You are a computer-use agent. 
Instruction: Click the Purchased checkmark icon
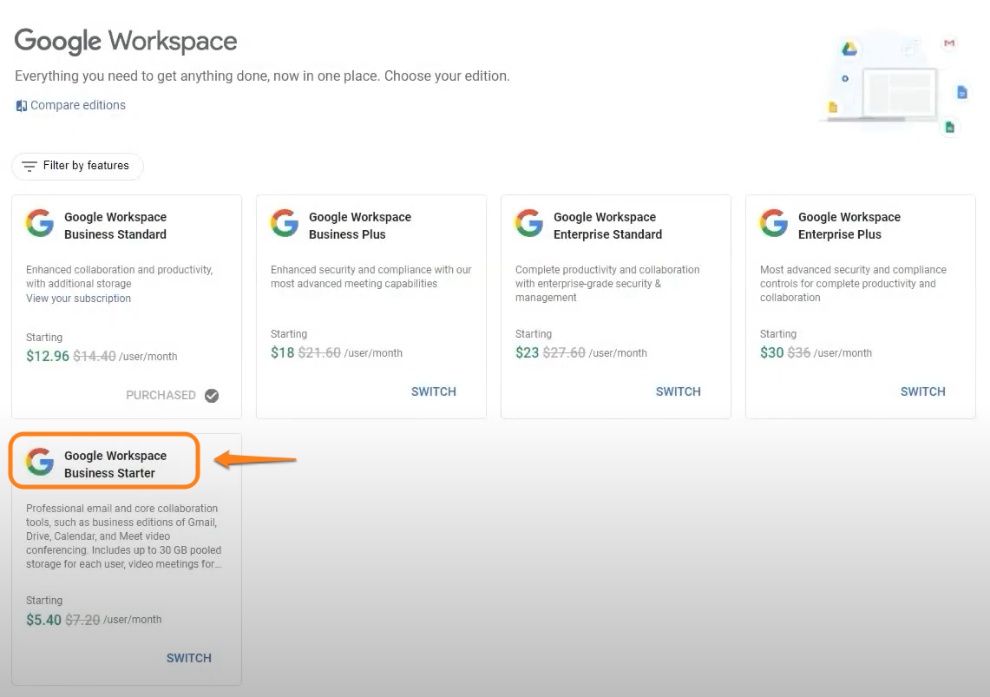[212, 396]
